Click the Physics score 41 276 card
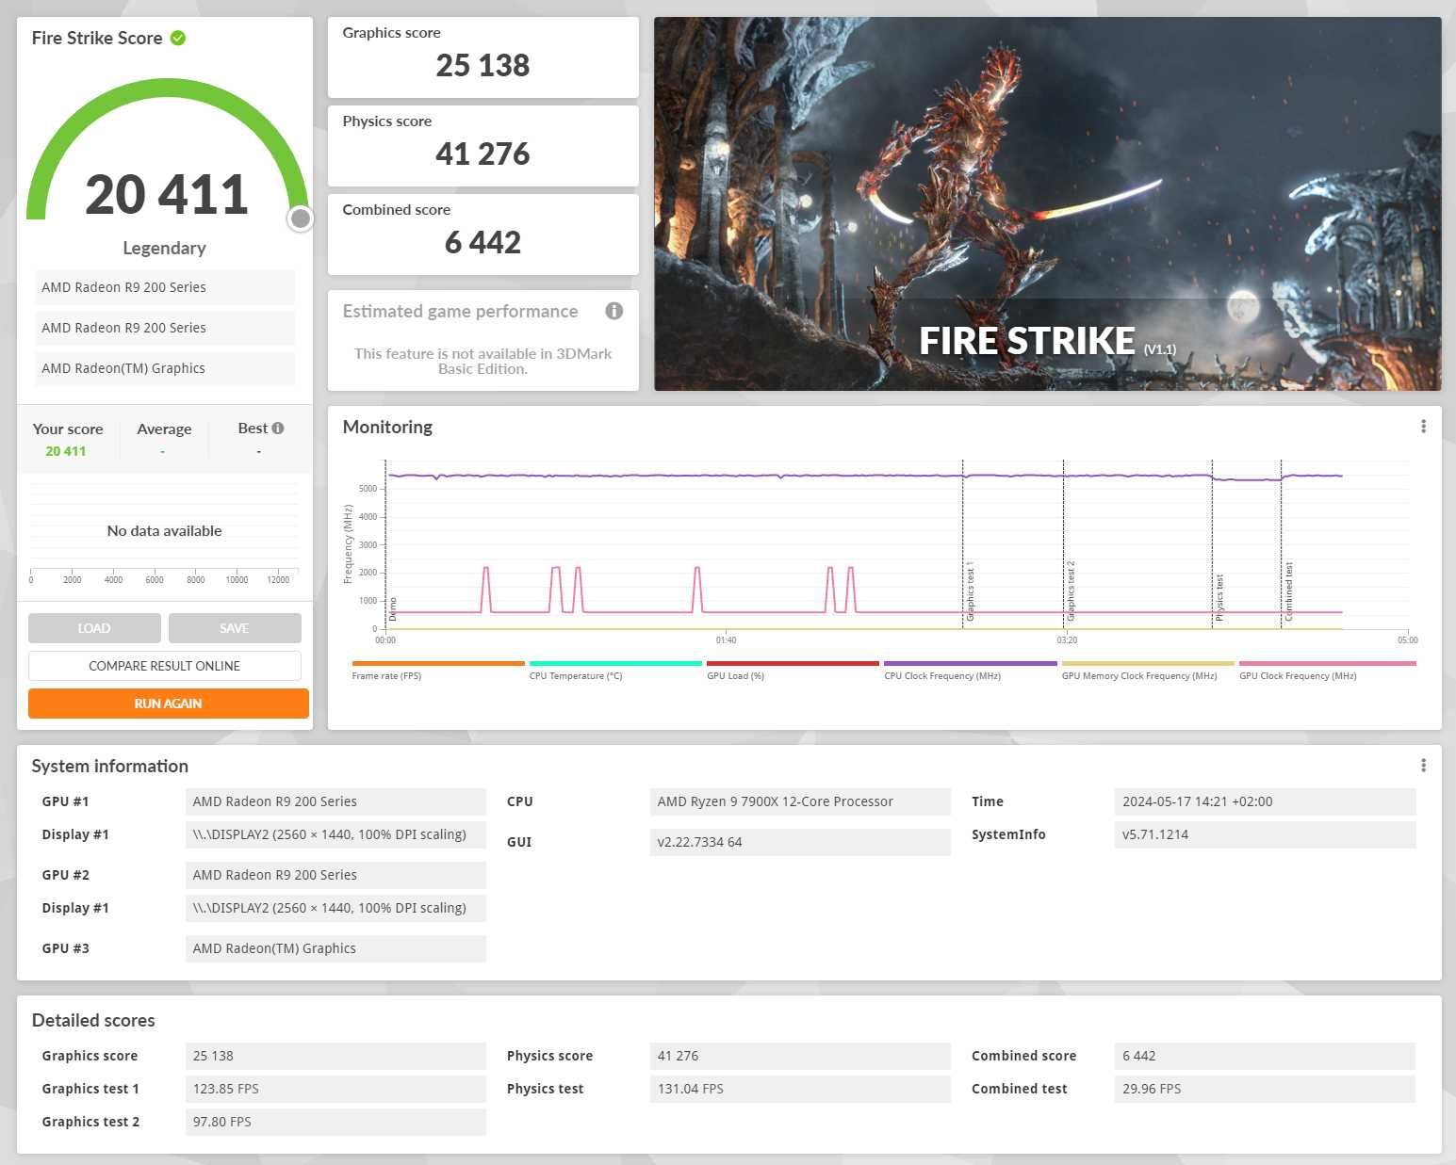Viewport: 1456px width, 1165px height. pos(483,146)
